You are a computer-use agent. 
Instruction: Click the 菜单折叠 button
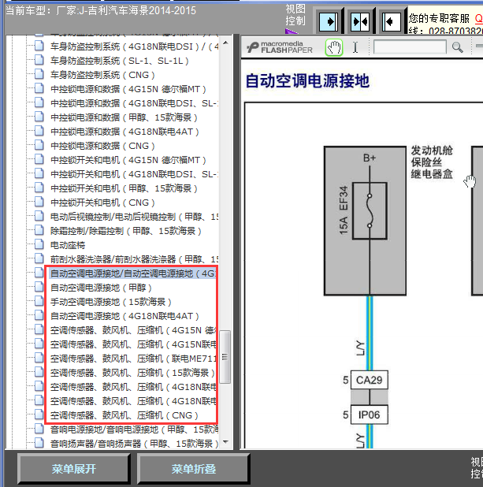coord(194,469)
